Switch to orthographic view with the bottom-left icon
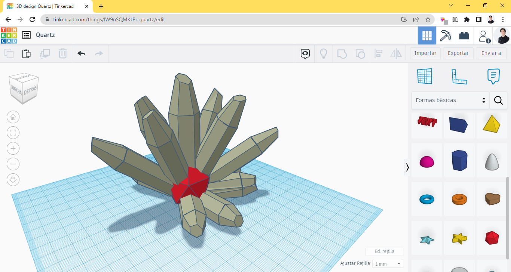This screenshot has width=511, height=272. click(x=13, y=180)
